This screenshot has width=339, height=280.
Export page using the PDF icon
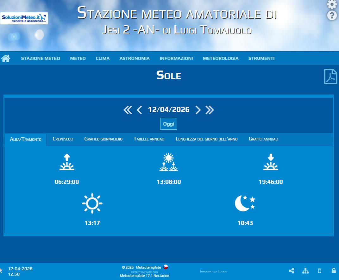click(x=330, y=76)
